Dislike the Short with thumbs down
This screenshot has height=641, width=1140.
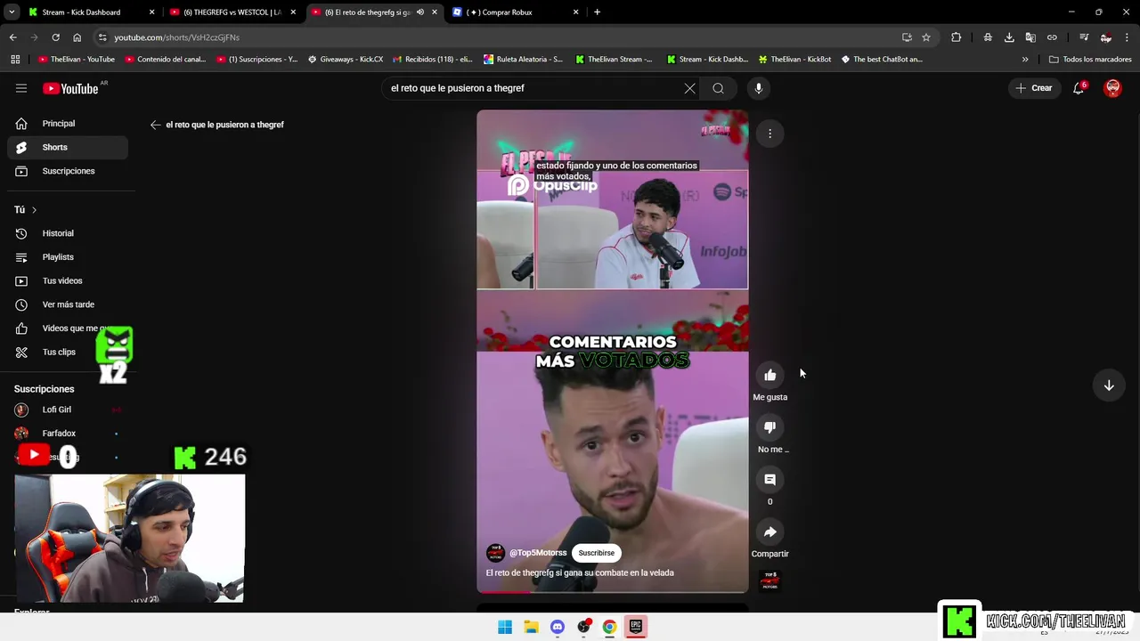coord(770,427)
